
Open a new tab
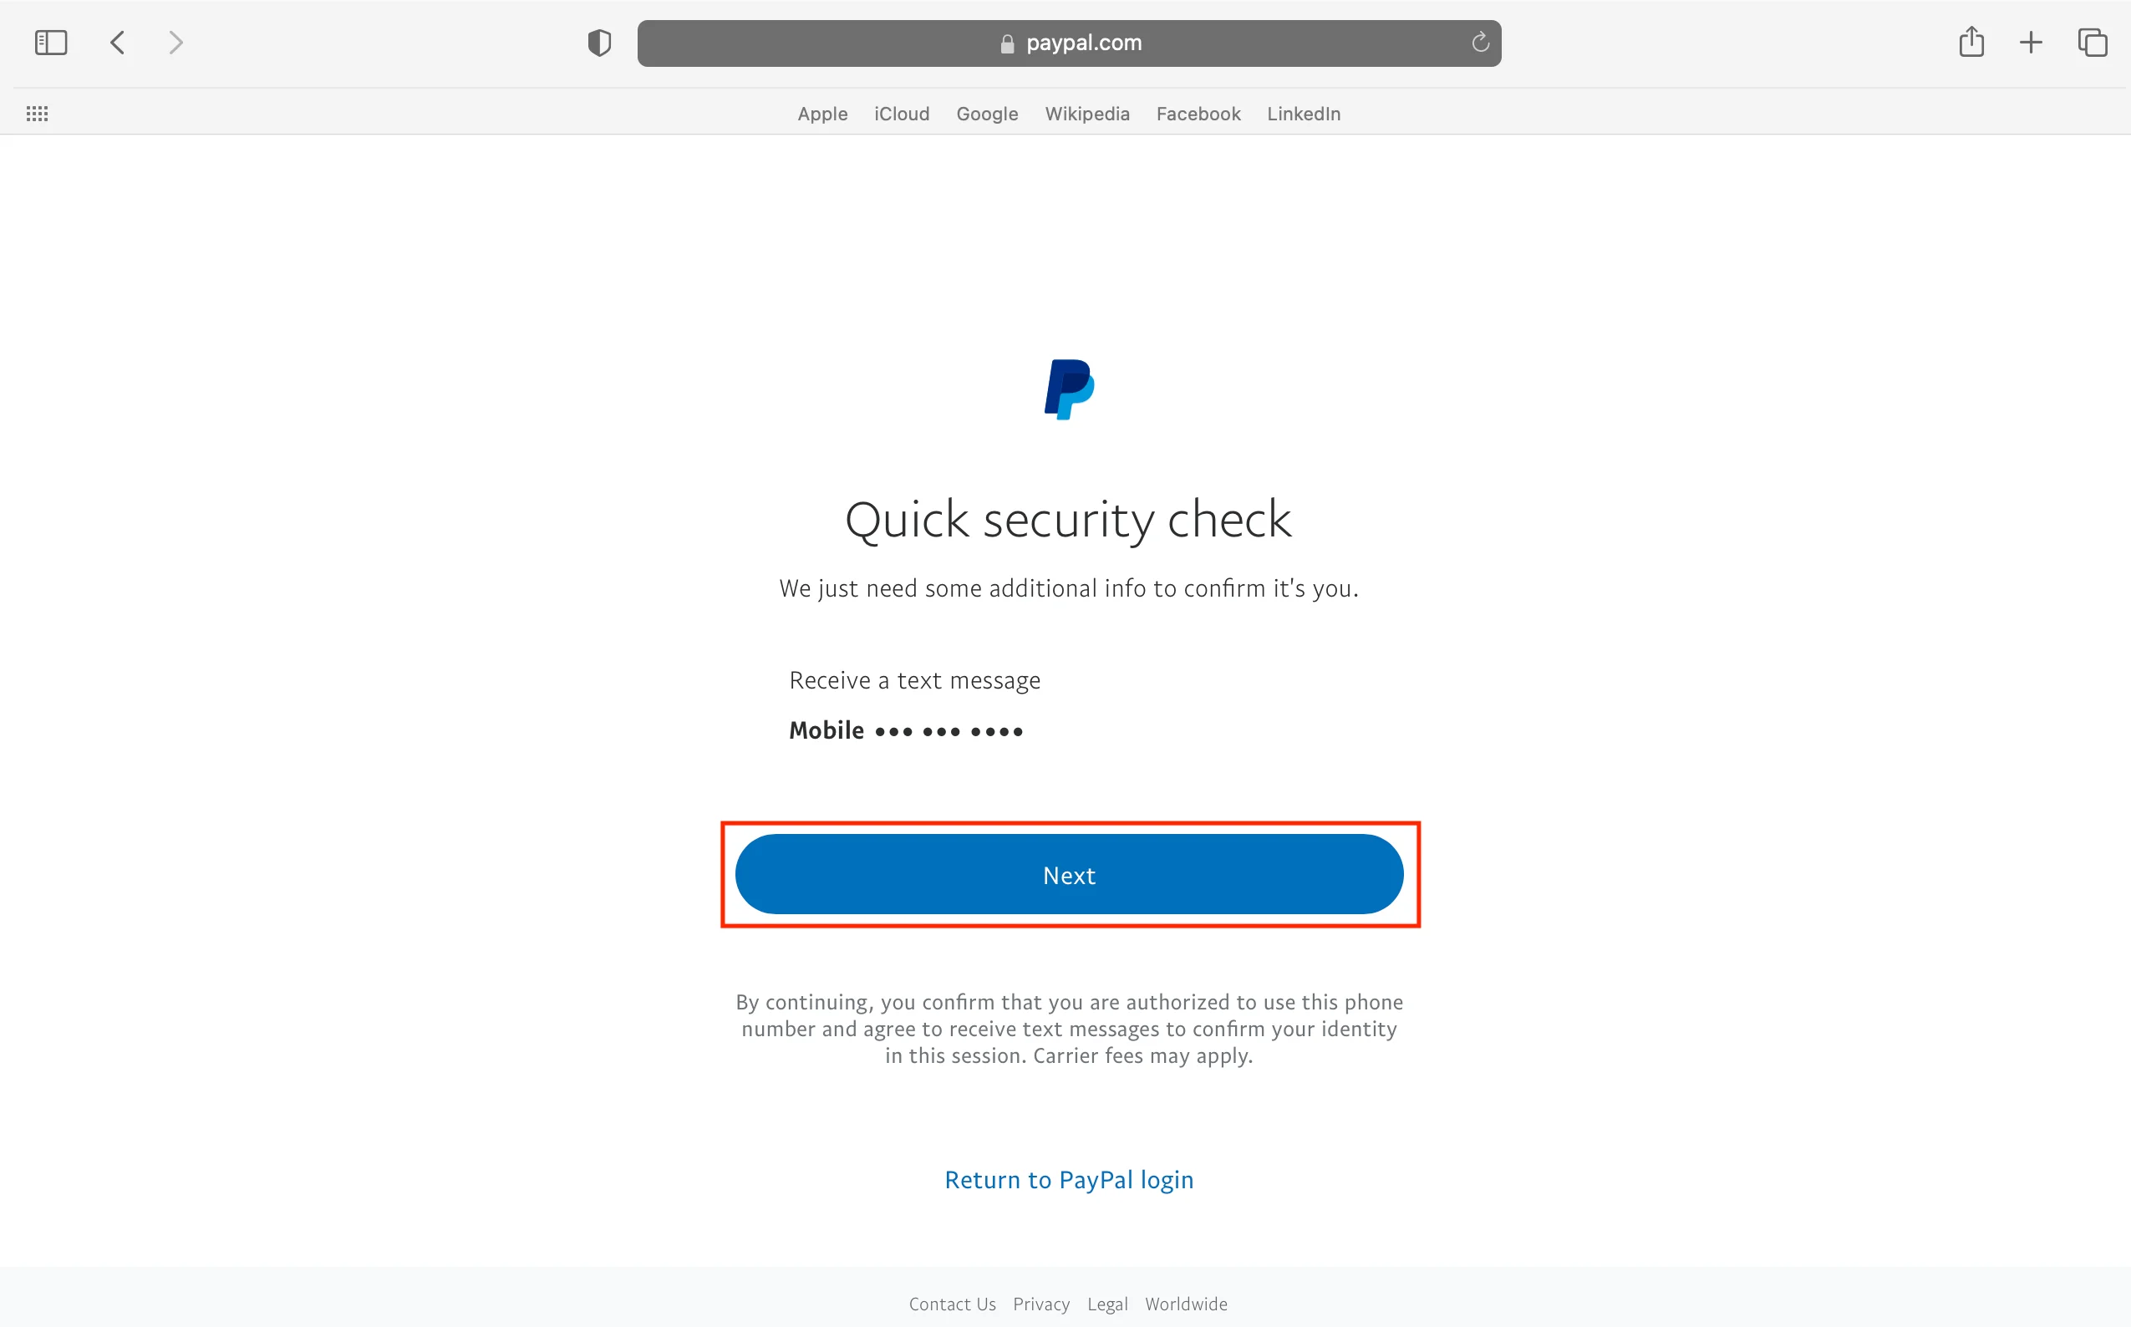tap(2031, 42)
